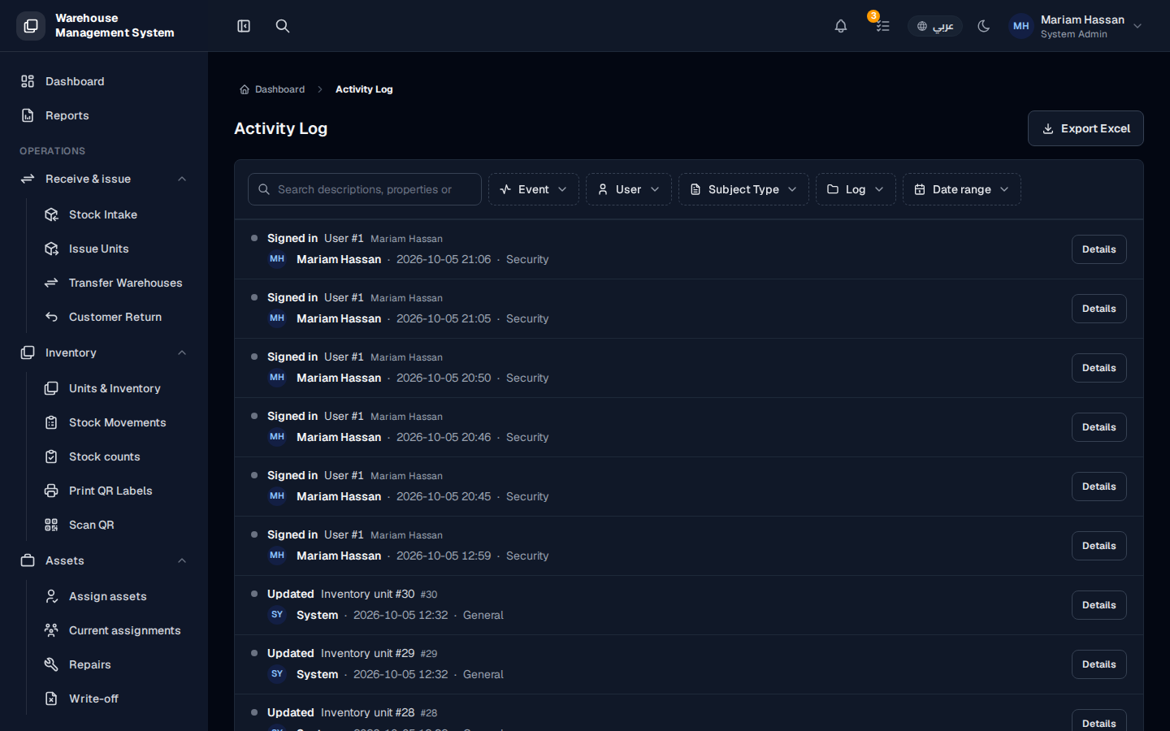Open the user account menu chevron
The height and width of the screenshot is (731, 1170).
[x=1137, y=26]
